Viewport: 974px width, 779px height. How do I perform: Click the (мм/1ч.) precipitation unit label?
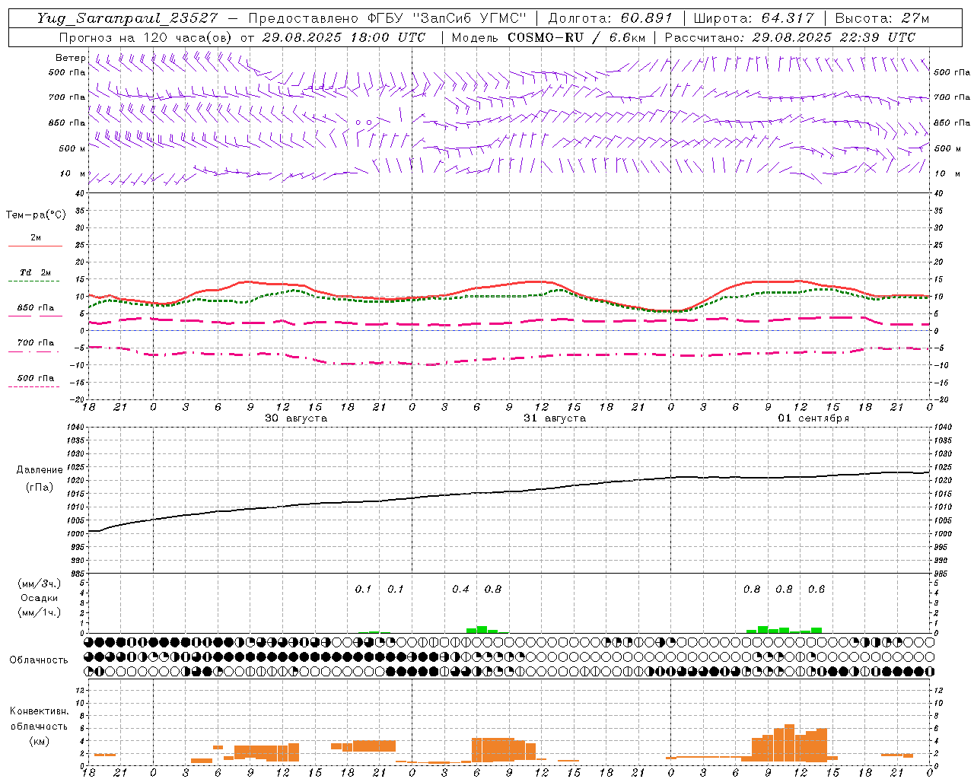[40, 612]
